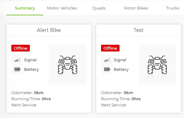Screen dimensions: 184x118
Task: Click the signal strength icon on Alert Bike card
Action: pos(17,60)
